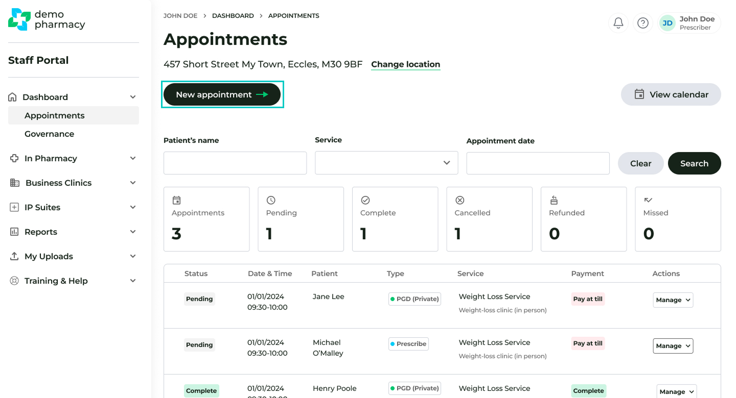Open the Service filter dropdown

click(x=386, y=163)
